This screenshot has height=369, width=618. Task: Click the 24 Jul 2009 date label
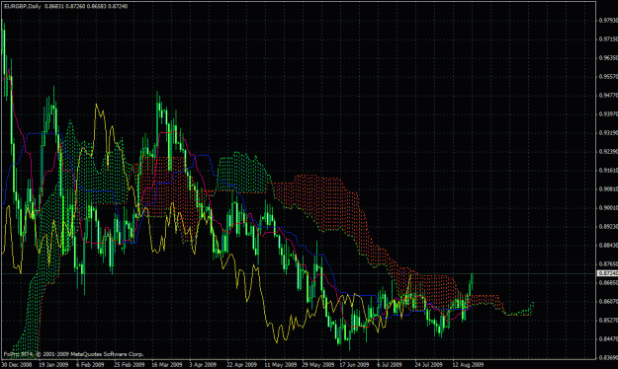[428, 365]
